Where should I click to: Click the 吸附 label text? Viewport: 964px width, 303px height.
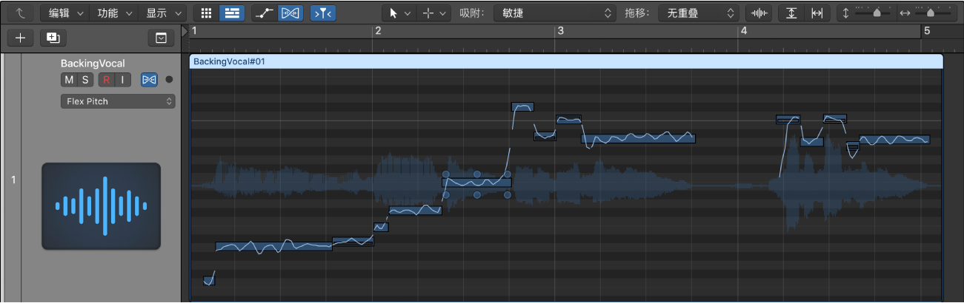(x=471, y=13)
